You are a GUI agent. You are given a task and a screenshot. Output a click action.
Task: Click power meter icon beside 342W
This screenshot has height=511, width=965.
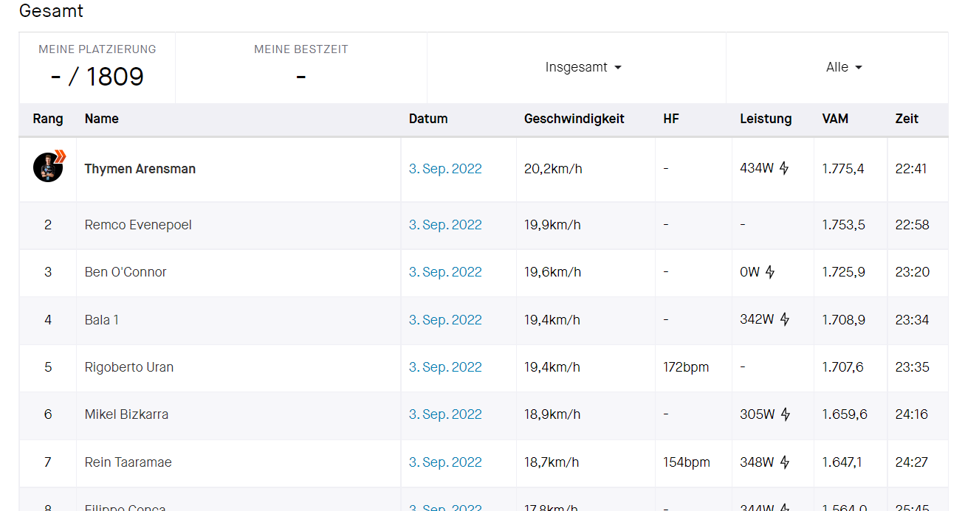(x=785, y=319)
